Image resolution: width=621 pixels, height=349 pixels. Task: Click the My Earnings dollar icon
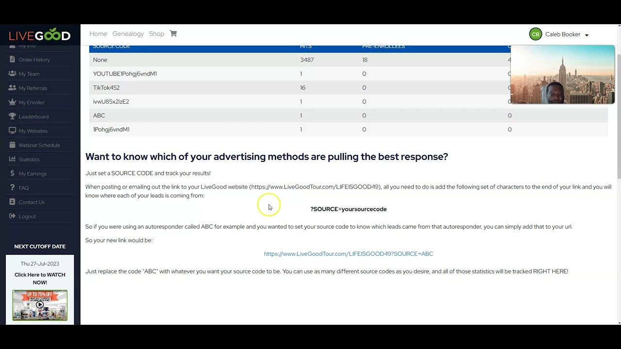point(12,174)
